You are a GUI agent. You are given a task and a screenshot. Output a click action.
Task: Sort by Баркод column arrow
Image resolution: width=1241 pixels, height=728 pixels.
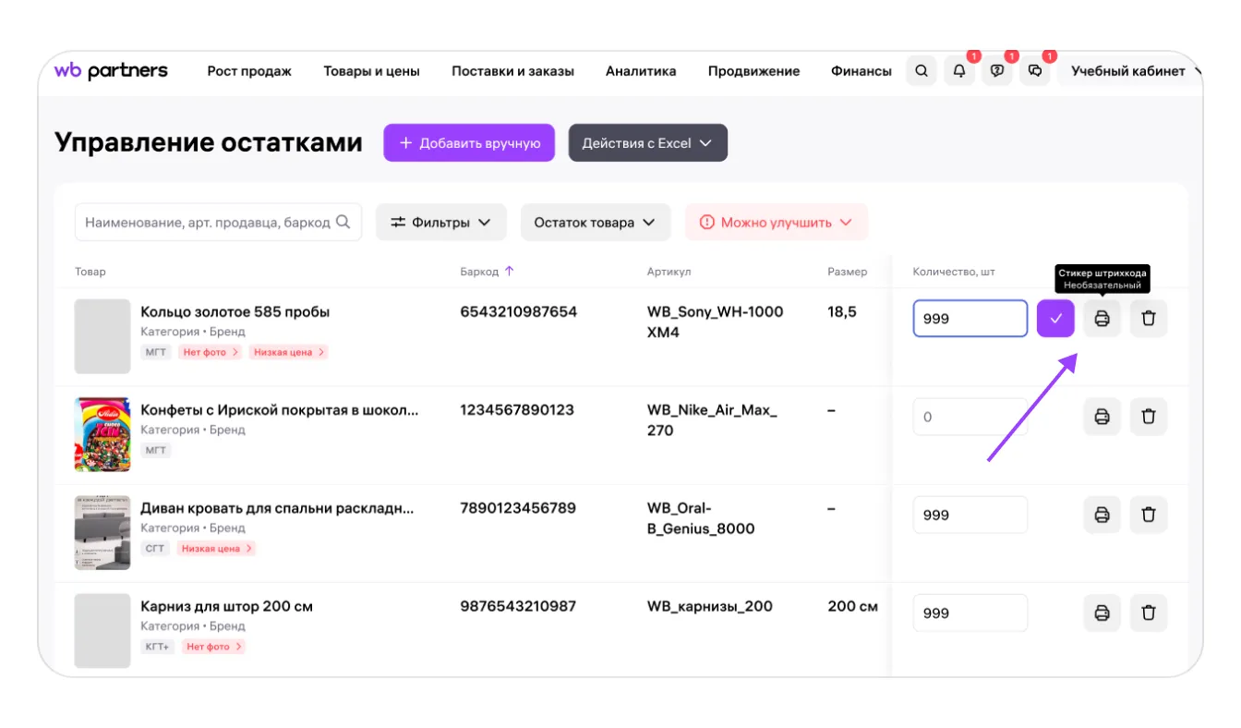pos(509,272)
